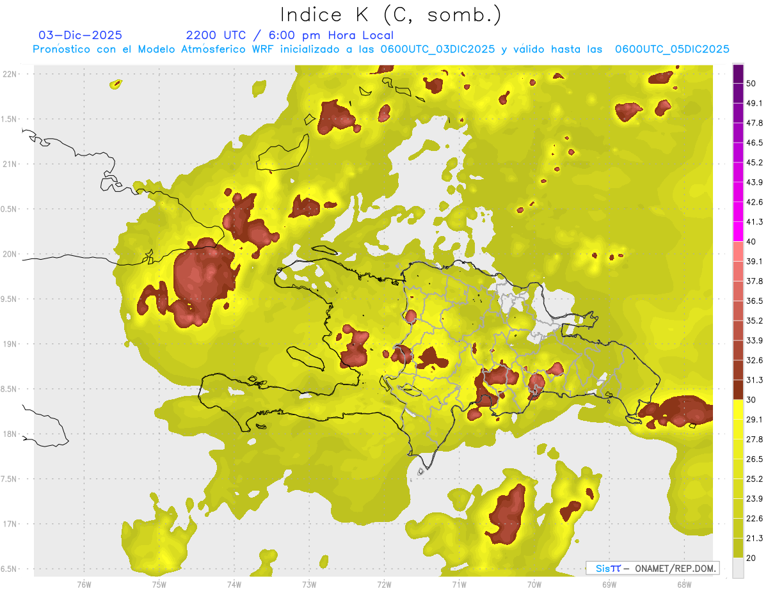This screenshot has width=768, height=593.
Task: Click the colorbar value "21.3"
Action: pyautogui.click(x=755, y=538)
